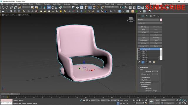Click the ViewCube in the viewport
188x105 pixels.
point(131,19)
